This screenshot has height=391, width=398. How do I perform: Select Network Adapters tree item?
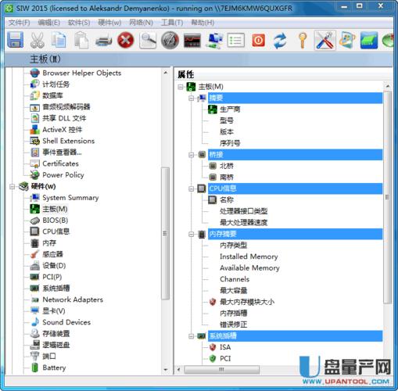[x=73, y=300]
